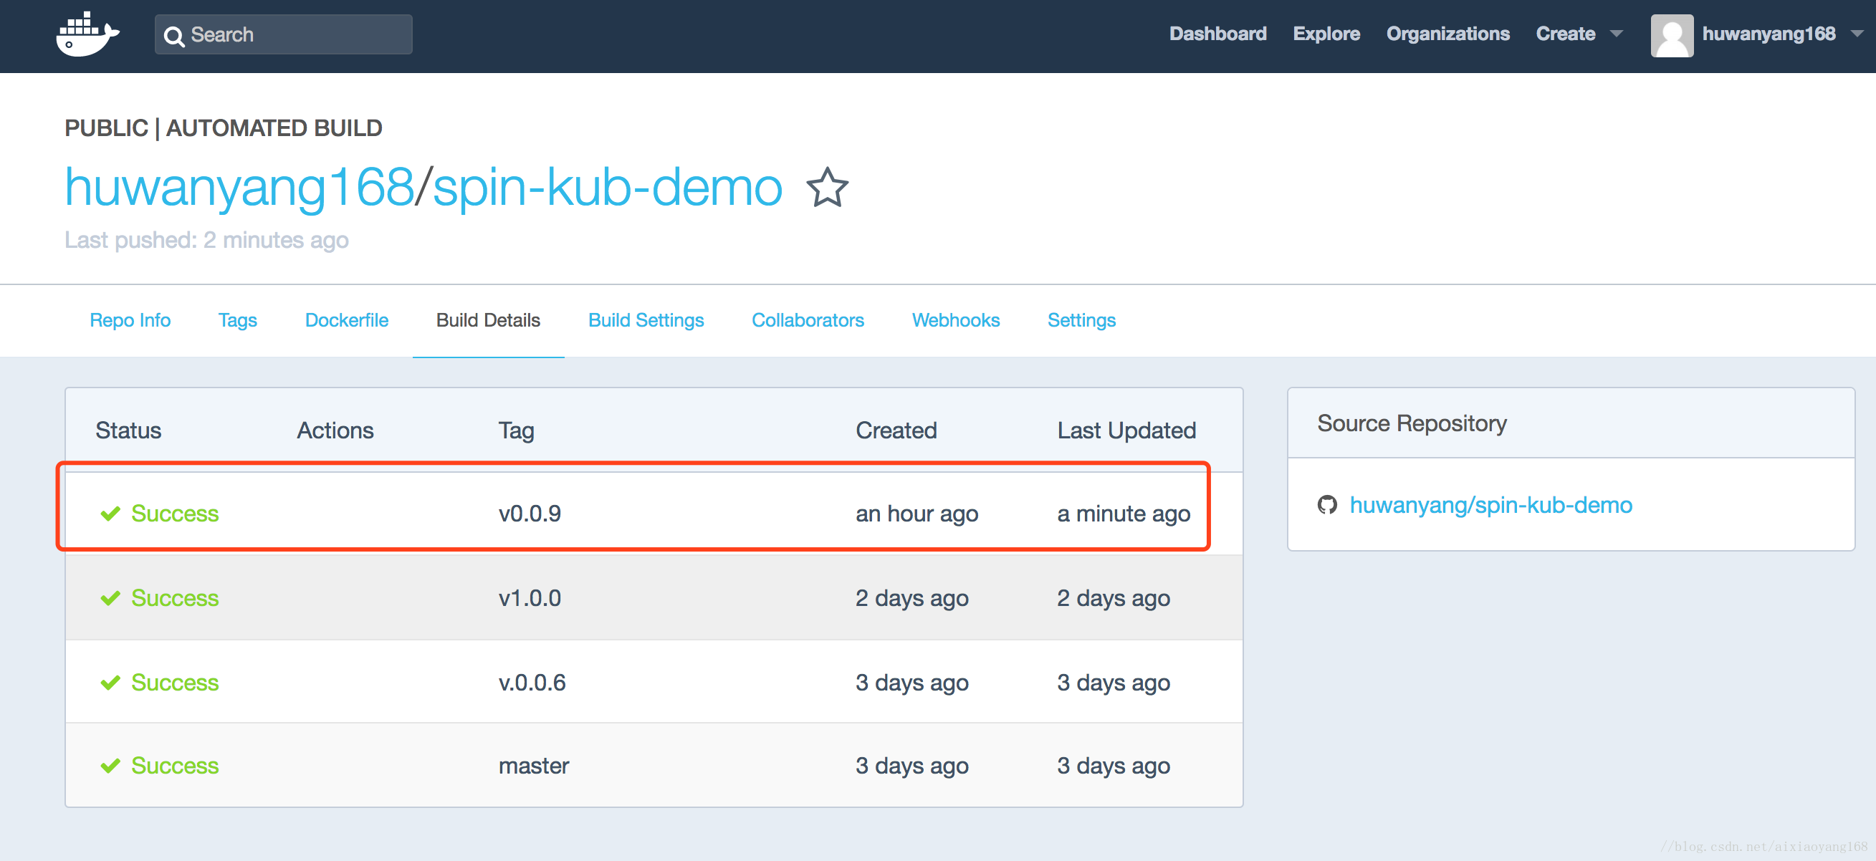Click the search magnifier icon

click(x=174, y=36)
